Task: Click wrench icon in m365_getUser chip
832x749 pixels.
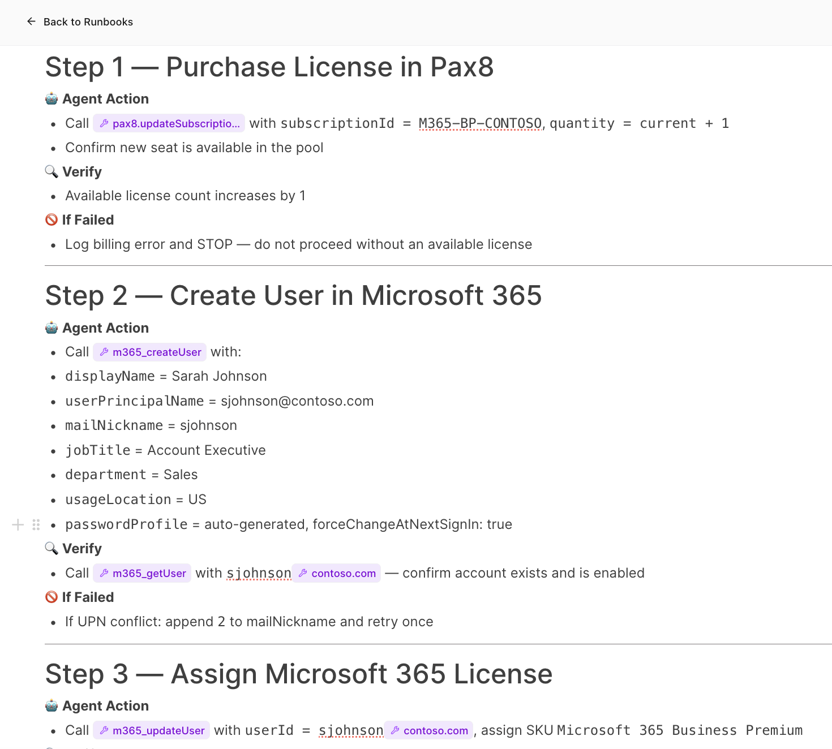Action: coord(104,573)
